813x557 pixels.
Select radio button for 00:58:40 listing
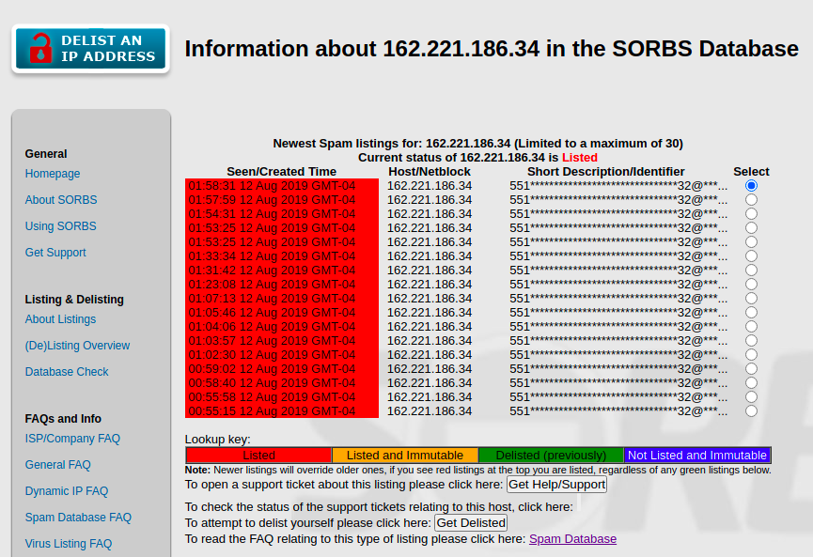751,383
